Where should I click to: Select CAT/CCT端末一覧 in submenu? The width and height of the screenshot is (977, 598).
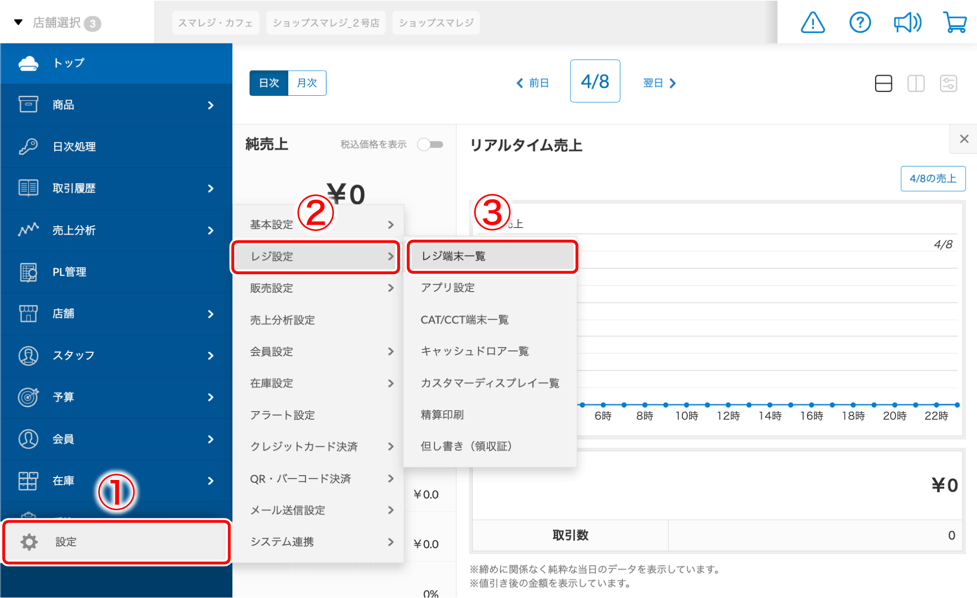pyautogui.click(x=490, y=320)
